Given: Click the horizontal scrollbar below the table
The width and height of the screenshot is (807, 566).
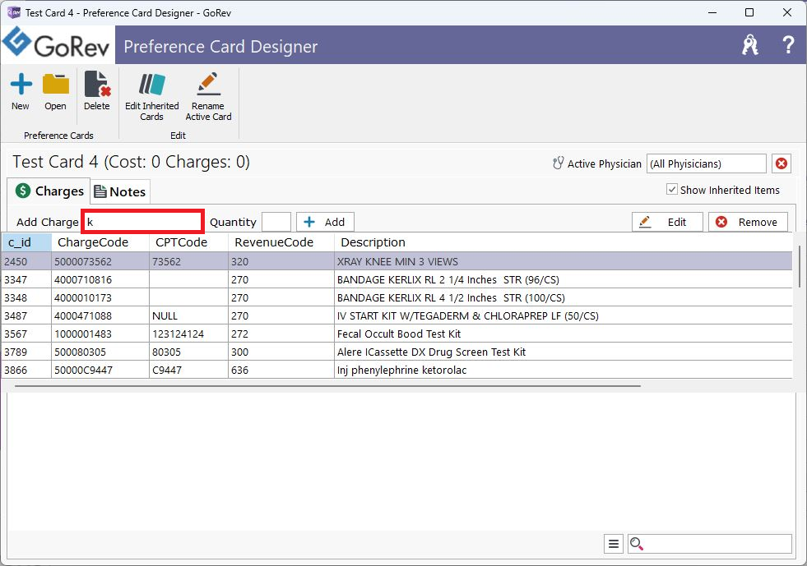Looking at the screenshot, I should (x=327, y=385).
